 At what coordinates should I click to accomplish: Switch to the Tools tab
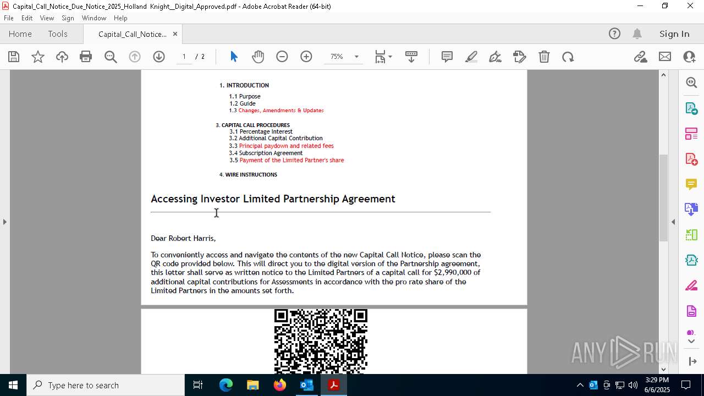pos(58,34)
